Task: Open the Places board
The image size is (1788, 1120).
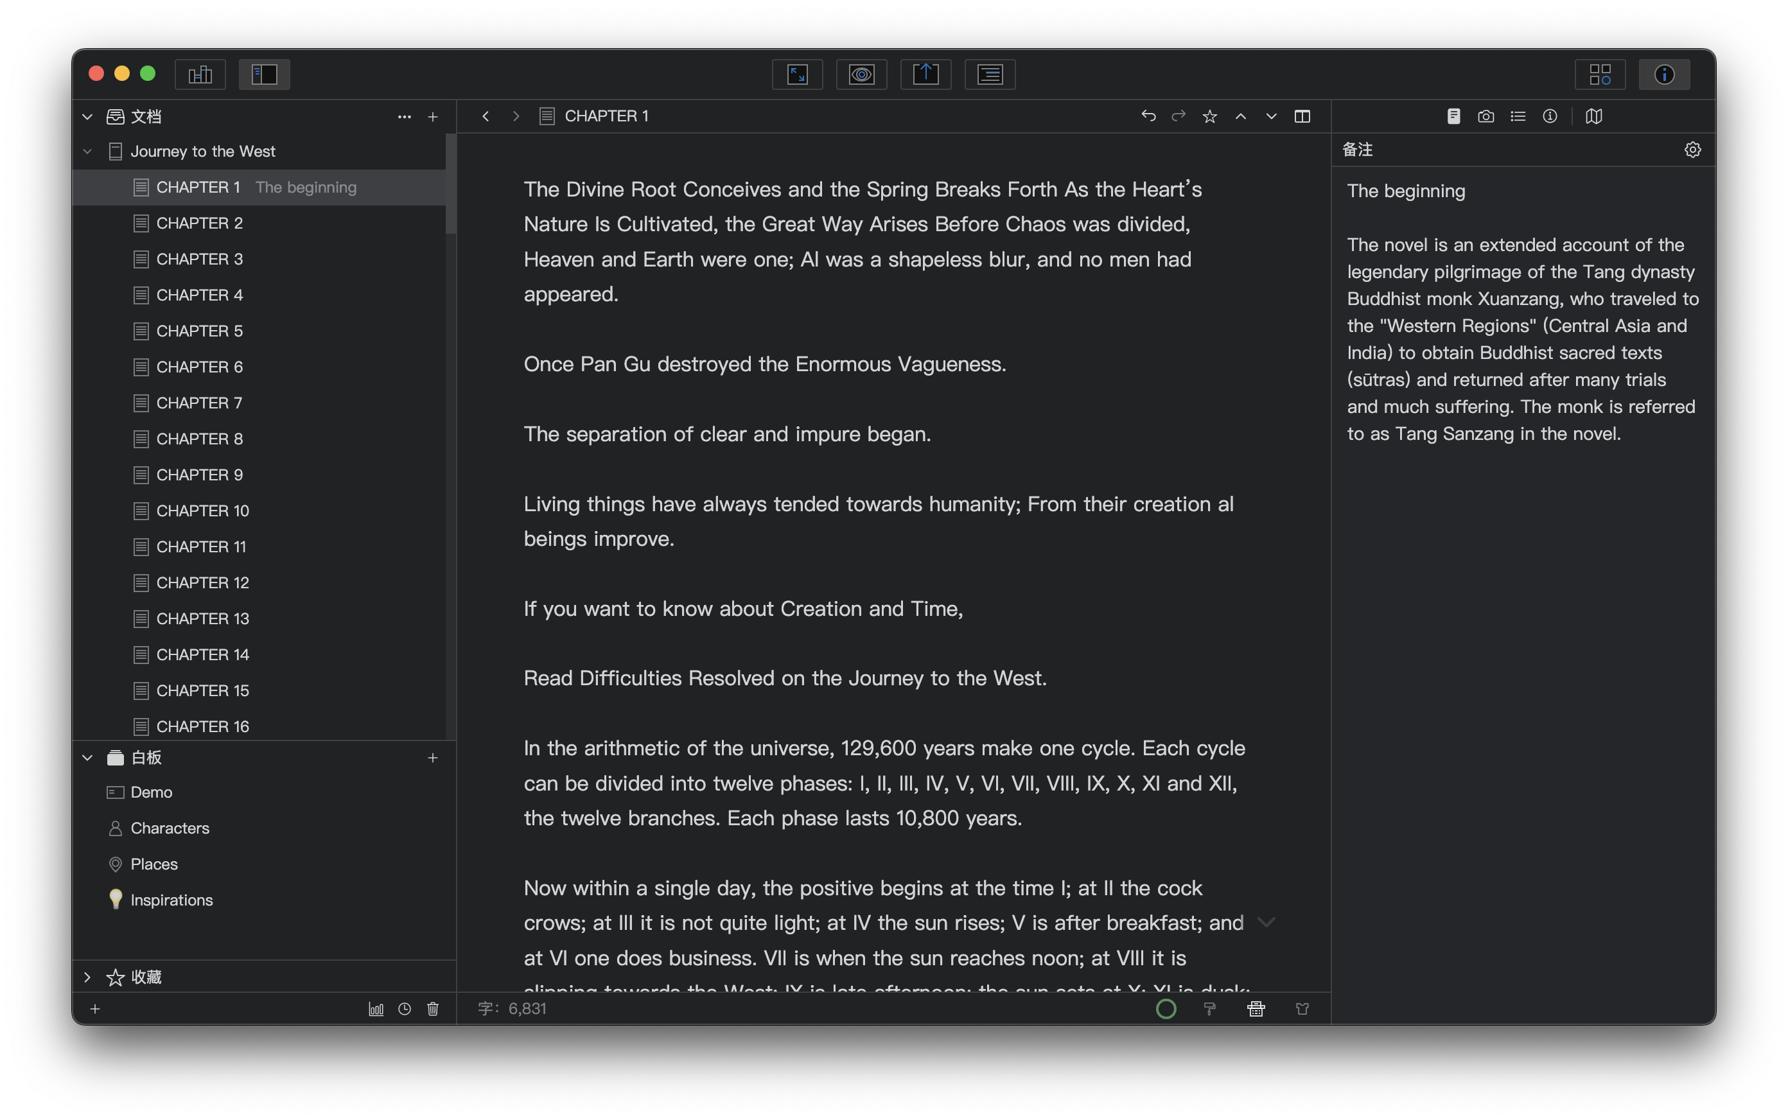Action: point(264,864)
